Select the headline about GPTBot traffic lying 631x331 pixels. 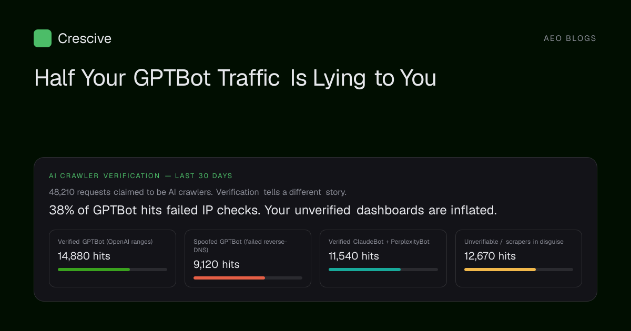(x=235, y=78)
